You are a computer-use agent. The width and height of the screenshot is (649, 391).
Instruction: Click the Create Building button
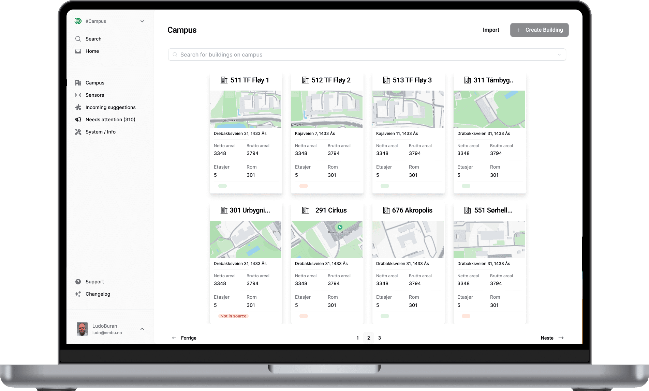pos(539,30)
